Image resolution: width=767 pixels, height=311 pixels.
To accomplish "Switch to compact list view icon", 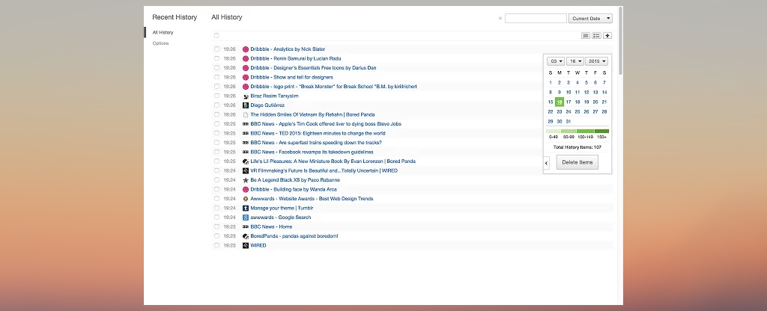I will tap(586, 36).
